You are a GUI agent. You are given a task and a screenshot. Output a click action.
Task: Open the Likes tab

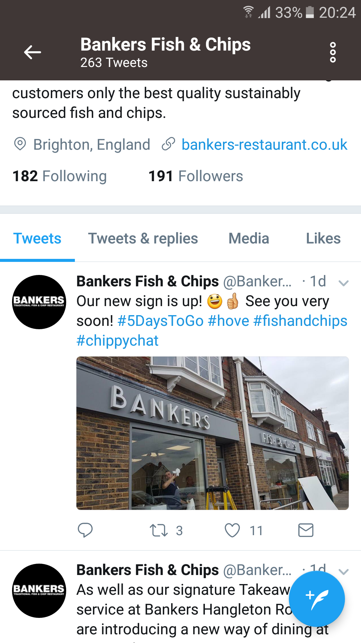point(323,238)
